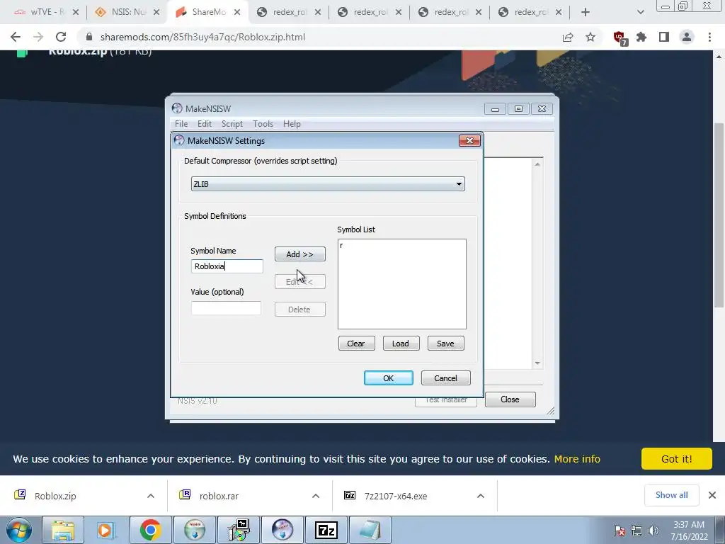Image resolution: width=725 pixels, height=544 pixels.
Task: Click the Symbol Name input field
Action: pos(227,266)
